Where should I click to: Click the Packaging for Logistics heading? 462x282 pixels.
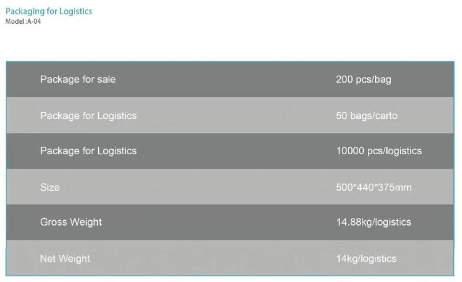49,12
